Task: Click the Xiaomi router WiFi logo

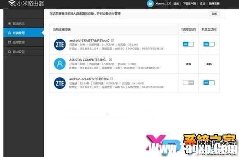Action: point(12,3)
